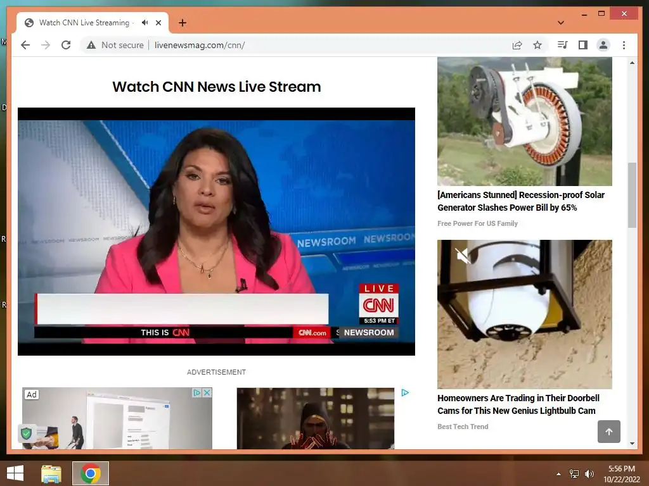Open the dark hooded figure ad image

pyautogui.click(x=316, y=418)
